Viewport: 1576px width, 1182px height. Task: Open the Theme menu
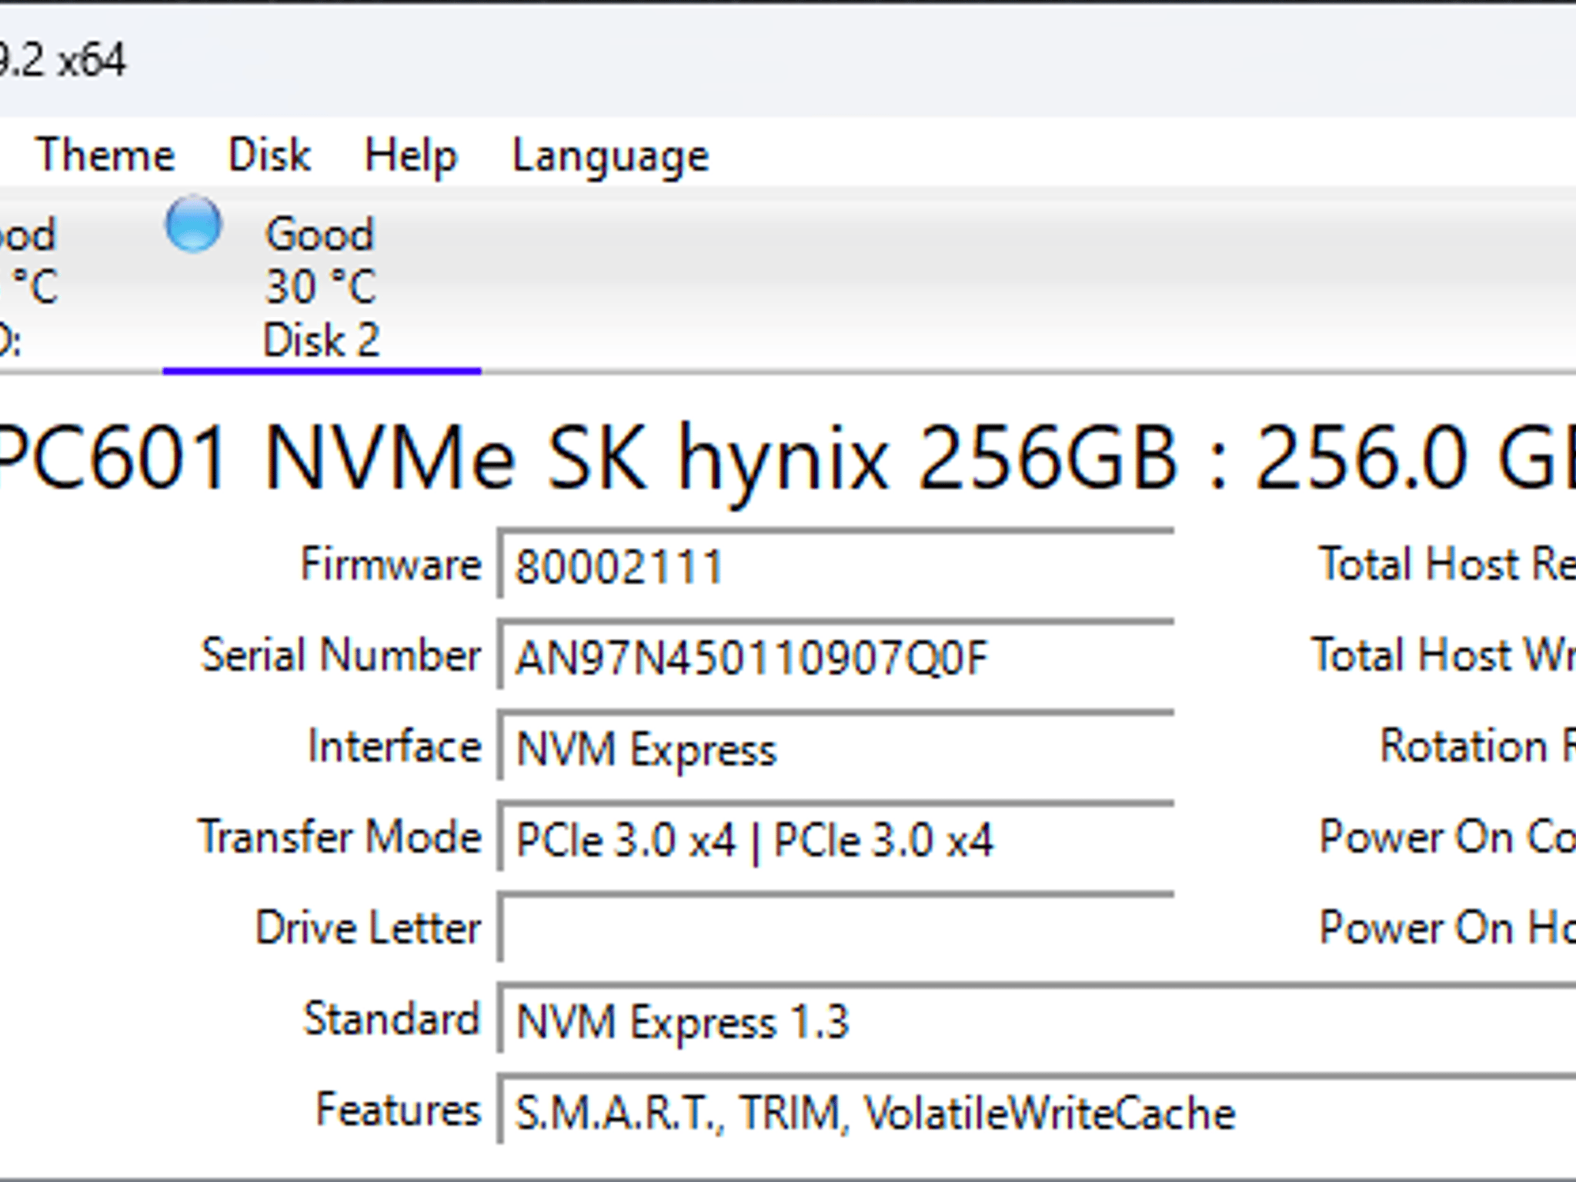pos(105,155)
